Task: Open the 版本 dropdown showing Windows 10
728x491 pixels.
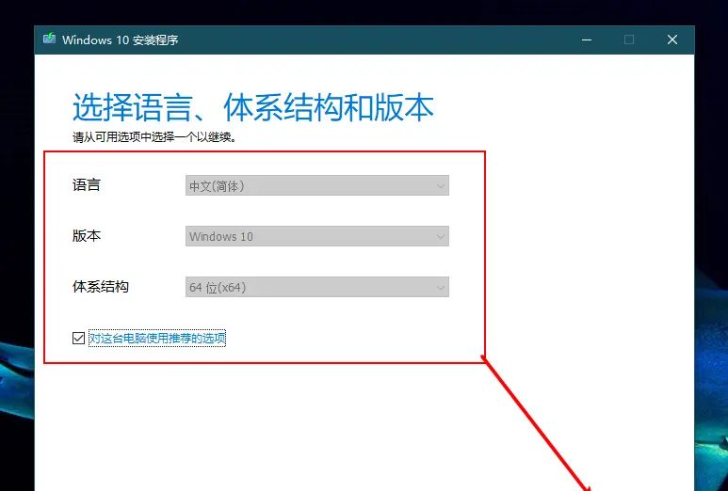Action: click(x=317, y=236)
